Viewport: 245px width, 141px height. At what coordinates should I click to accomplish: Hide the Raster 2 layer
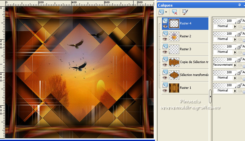click(x=165, y=39)
